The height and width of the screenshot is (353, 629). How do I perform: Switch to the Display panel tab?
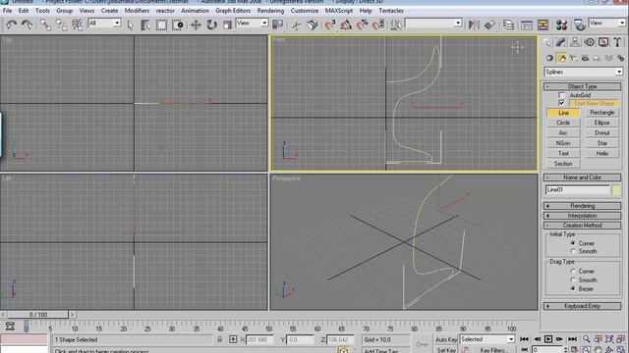[603, 42]
